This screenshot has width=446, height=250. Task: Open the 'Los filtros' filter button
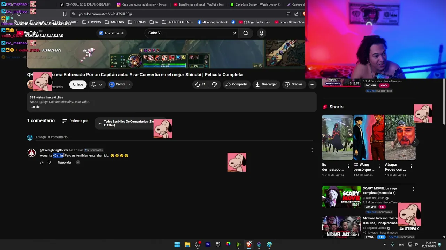point(111,33)
